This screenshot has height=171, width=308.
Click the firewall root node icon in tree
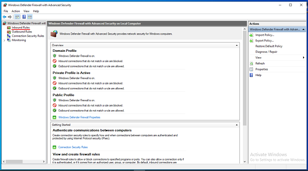click(x=5, y=23)
